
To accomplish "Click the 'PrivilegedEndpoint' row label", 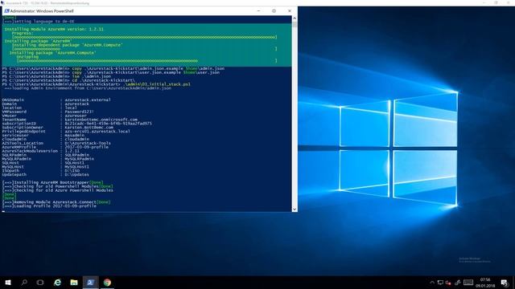I will tap(23, 132).
